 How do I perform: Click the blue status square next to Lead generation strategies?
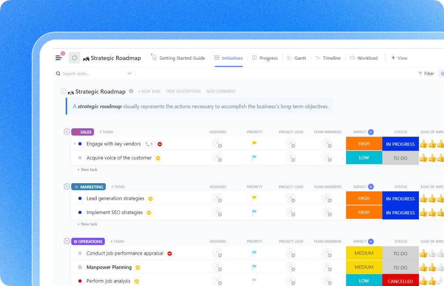(x=79, y=198)
